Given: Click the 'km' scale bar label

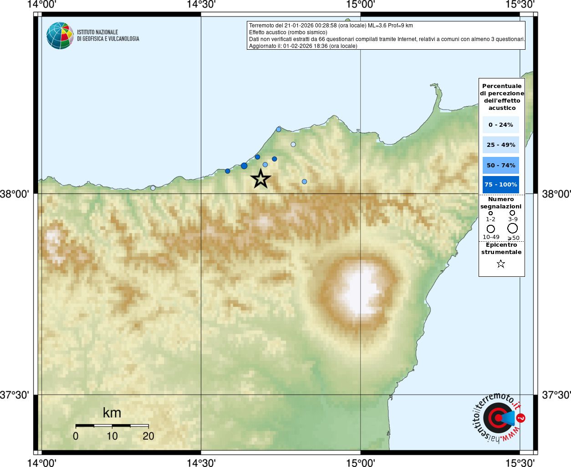Looking at the screenshot, I should pos(112,413).
